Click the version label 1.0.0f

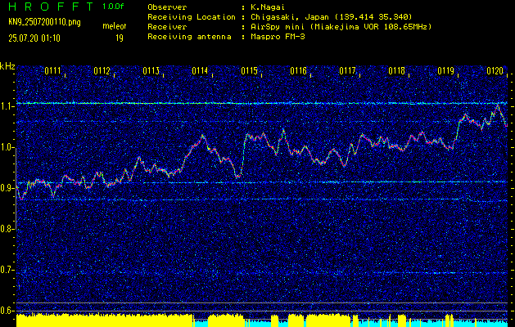113,7
